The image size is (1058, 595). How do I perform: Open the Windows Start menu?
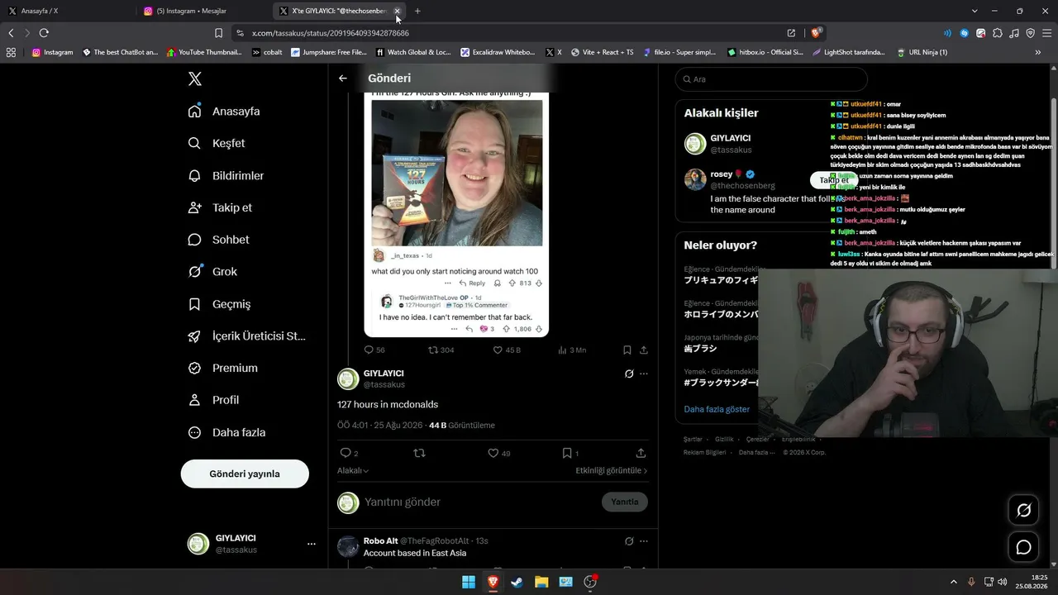coord(469,582)
